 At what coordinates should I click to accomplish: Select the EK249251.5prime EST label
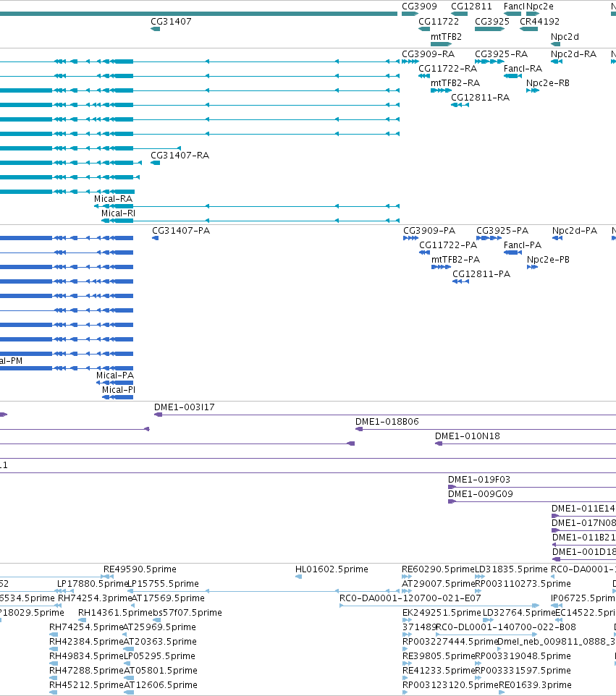point(442,613)
